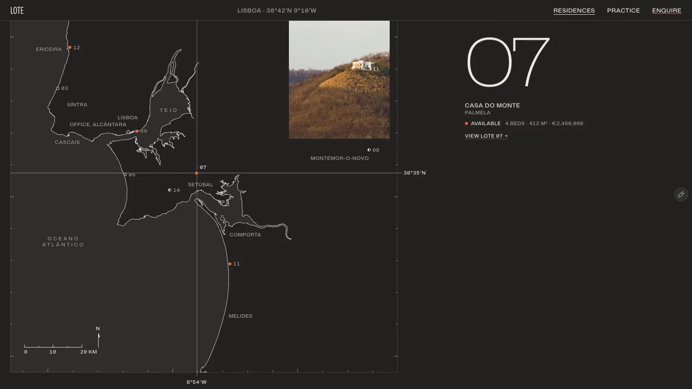Click the Office, Alcântara label
Viewport: 692px width, 389px height.
pos(98,124)
